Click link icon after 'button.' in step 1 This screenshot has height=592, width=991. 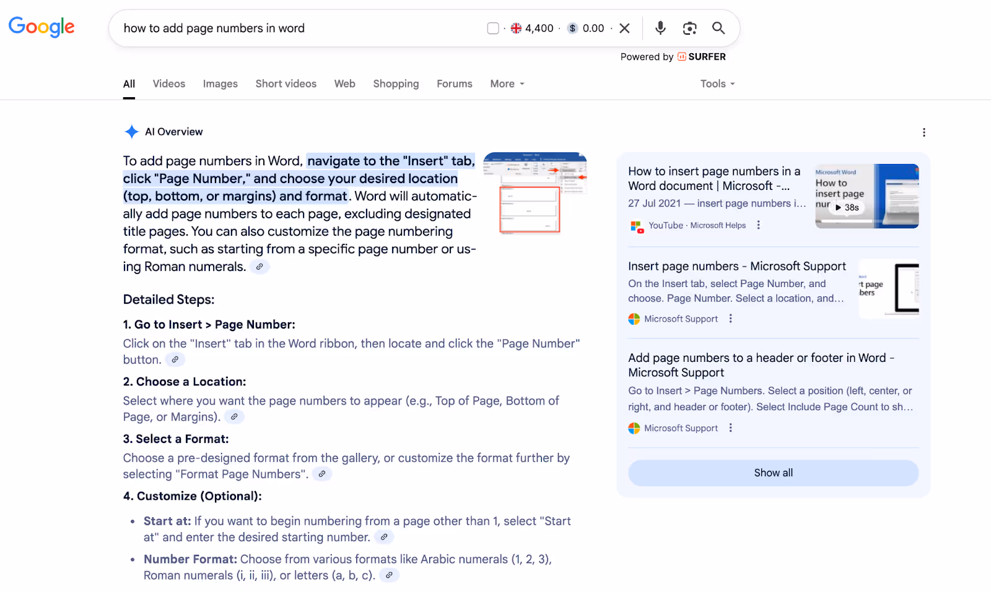[x=175, y=359]
